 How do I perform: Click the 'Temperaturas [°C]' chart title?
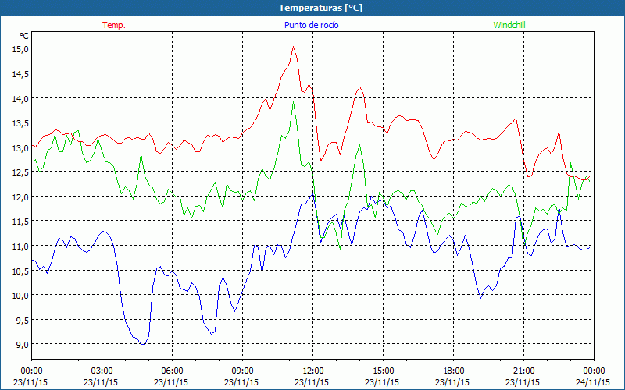(320, 8)
